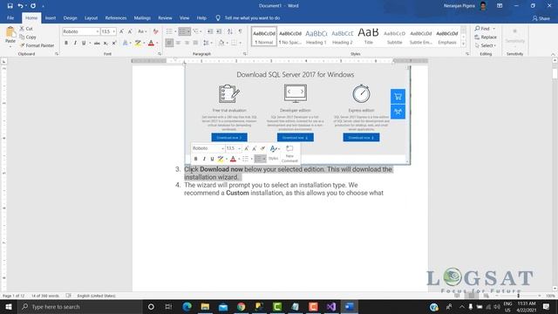Toggle Superscript formatting
Screen dimensions: 558x314
[114, 43]
